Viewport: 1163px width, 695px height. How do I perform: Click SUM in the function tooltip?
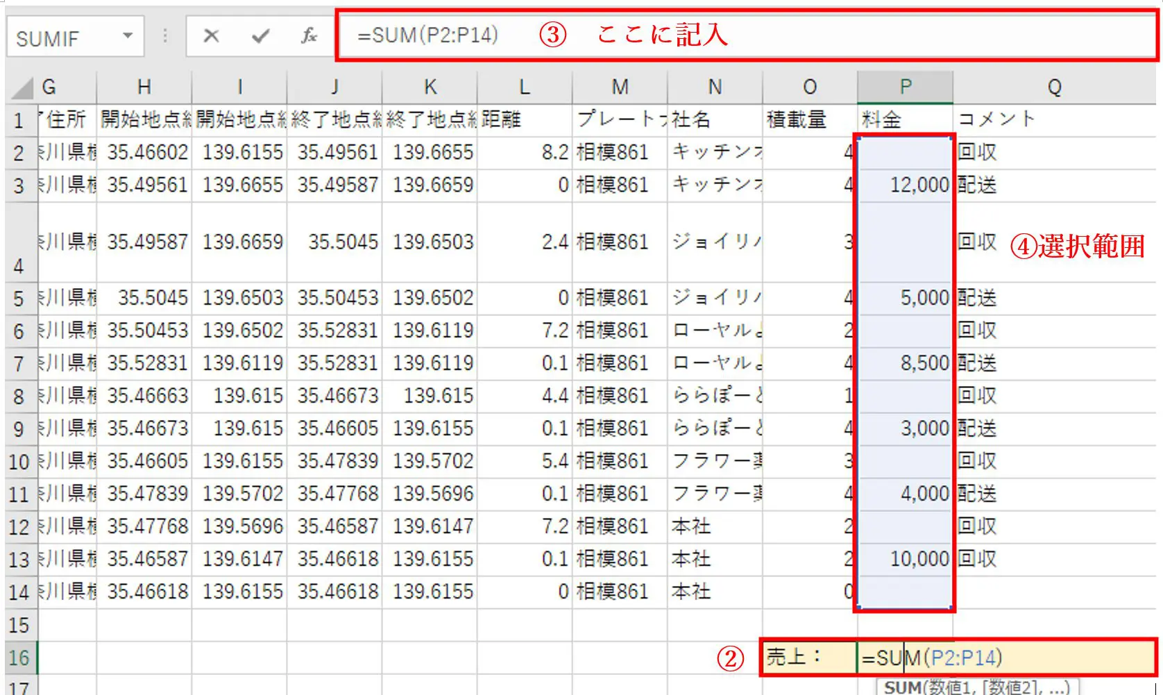click(x=903, y=687)
